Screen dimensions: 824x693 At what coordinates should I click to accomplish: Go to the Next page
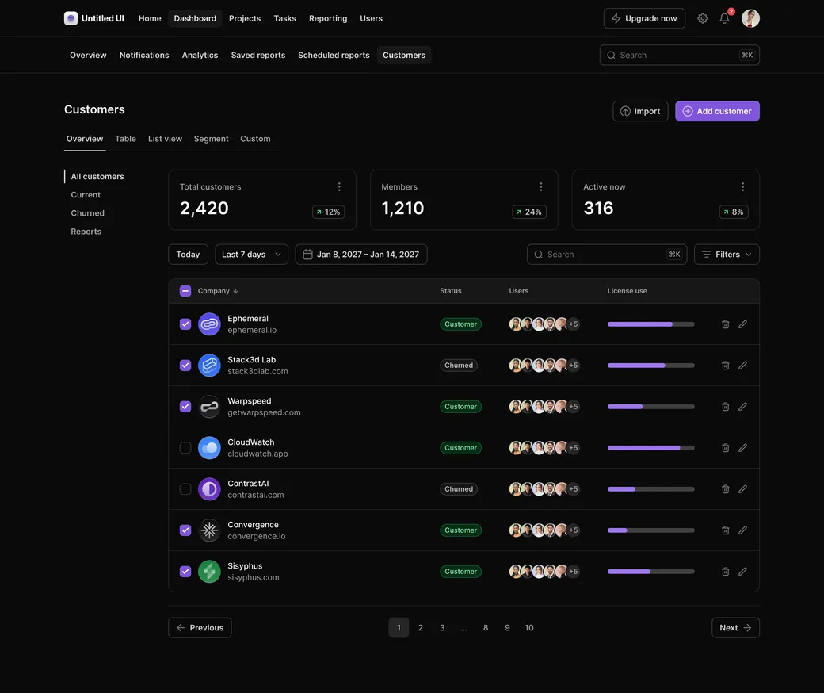point(735,628)
